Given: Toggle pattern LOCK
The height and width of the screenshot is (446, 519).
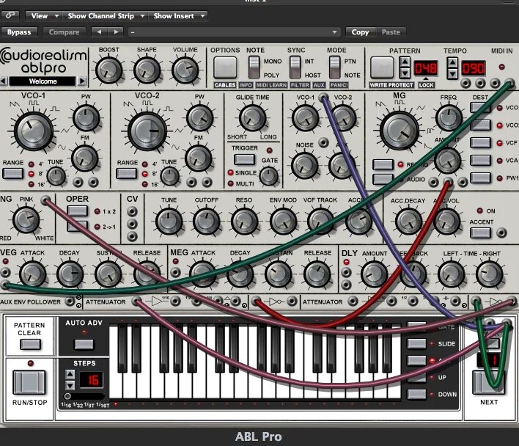Looking at the screenshot, I should tap(426, 85).
